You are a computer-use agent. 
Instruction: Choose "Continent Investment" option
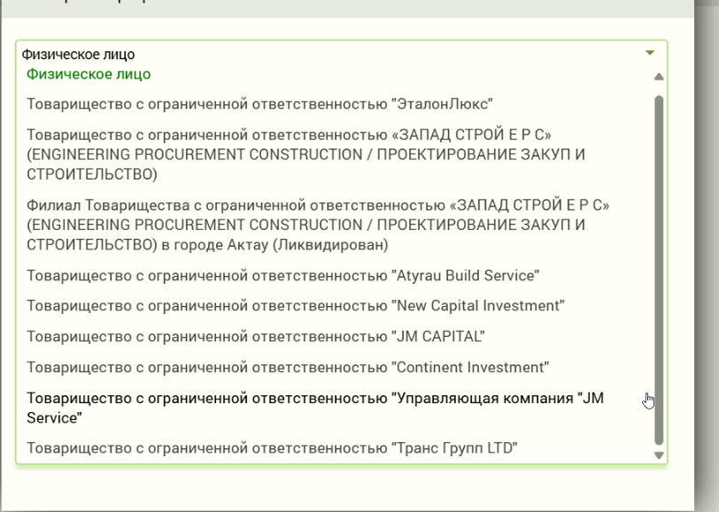coord(288,367)
